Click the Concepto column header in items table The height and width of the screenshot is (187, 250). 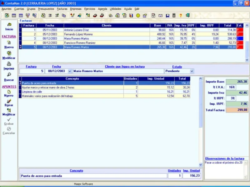72,79
